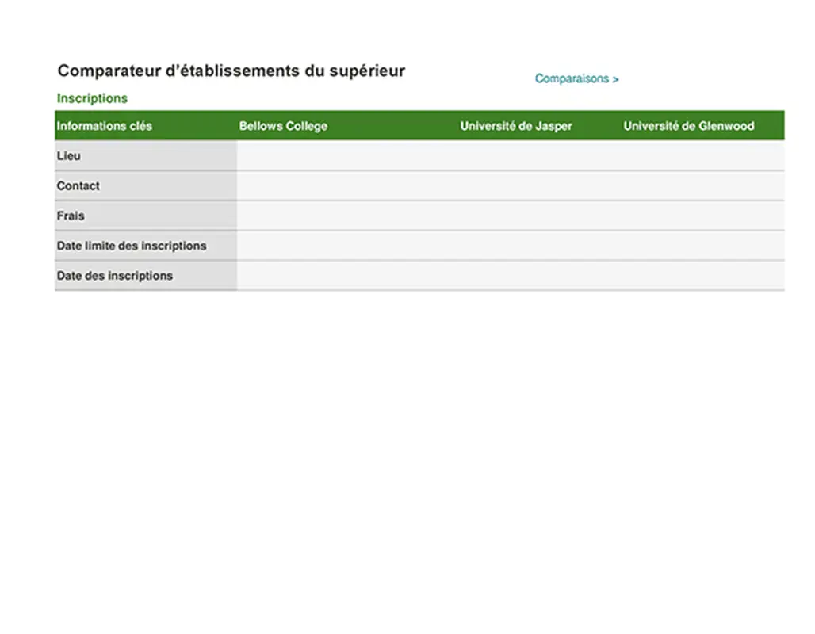Click the page title Comparateur d'établissements du supérieur
This screenshot has width=815, height=634.
(x=231, y=71)
